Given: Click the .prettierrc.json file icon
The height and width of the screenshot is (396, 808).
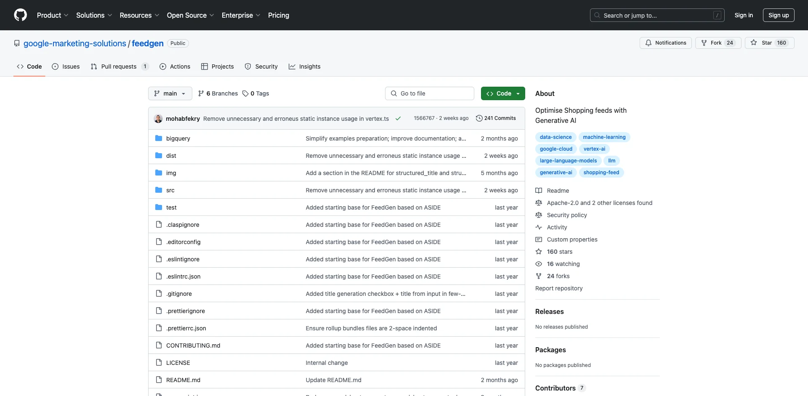Looking at the screenshot, I should click(159, 328).
